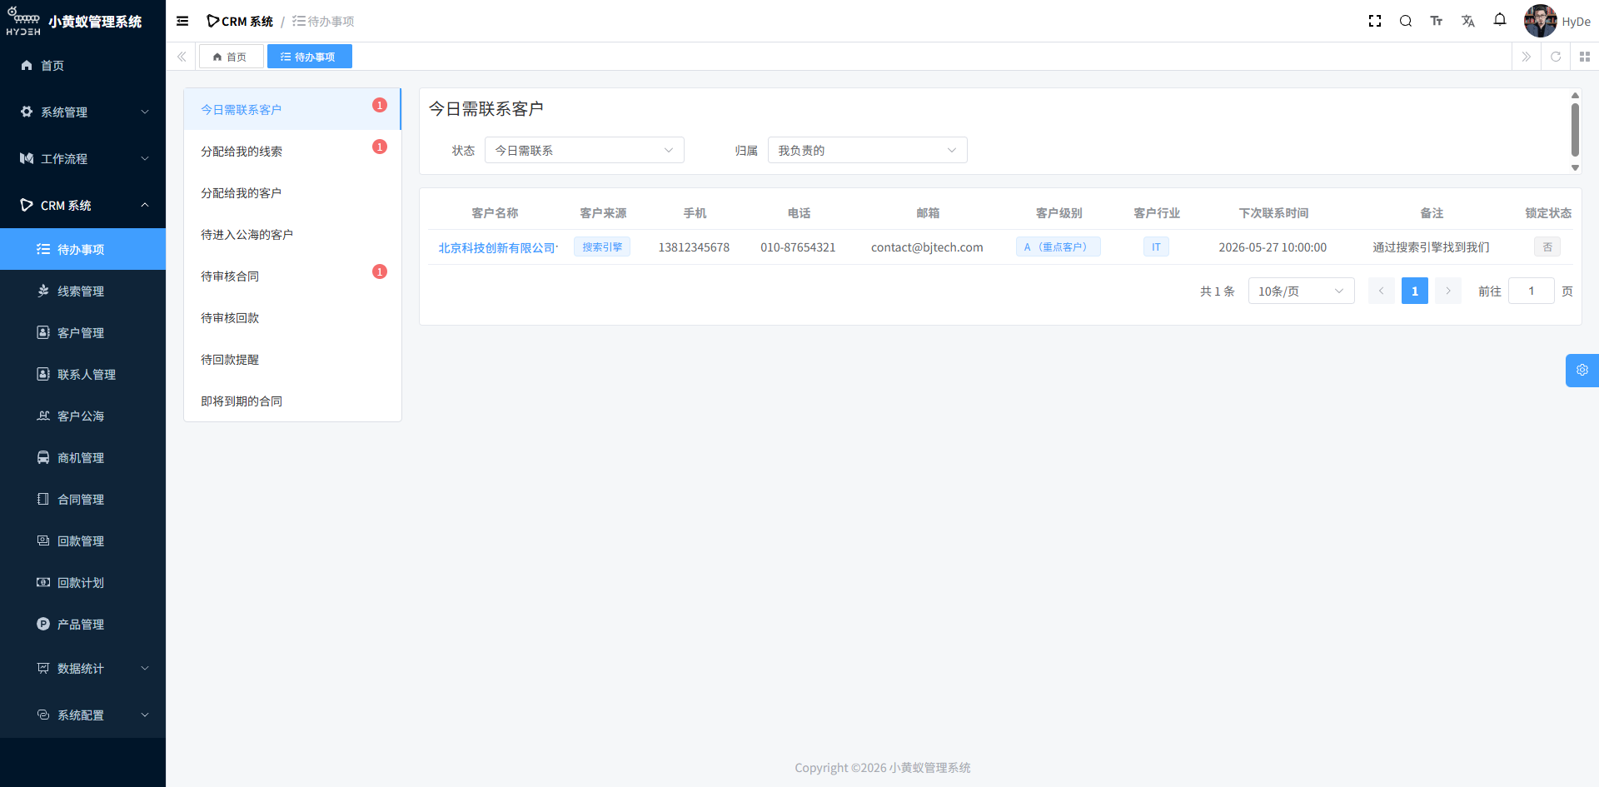The image size is (1599, 787).
Task: Open the floating settings gear button
Action: 1582,371
